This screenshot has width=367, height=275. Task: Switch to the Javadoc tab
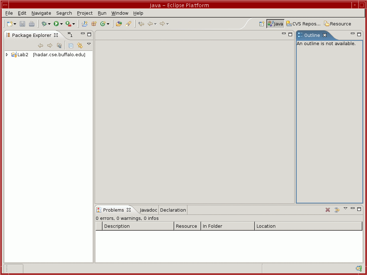pyautogui.click(x=148, y=210)
